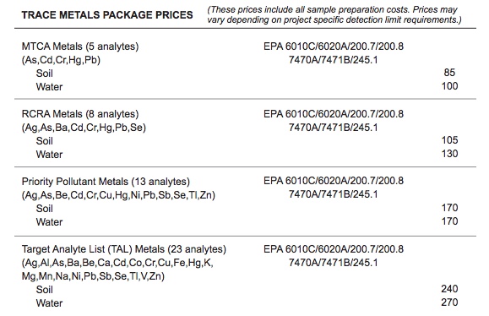Click the MTCA EPA 6010C/6020A method text
The height and width of the screenshot is (316, 489).
tap(334, 46)
